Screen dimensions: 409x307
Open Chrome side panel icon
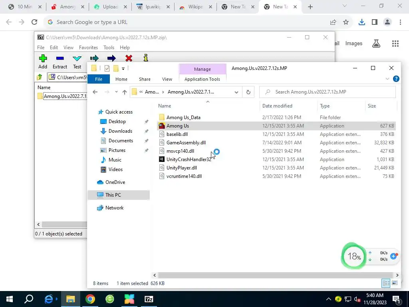[375, 22]
